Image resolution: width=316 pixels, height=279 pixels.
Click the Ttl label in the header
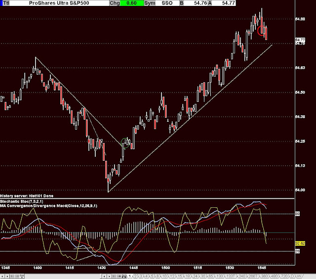(6, 3)
